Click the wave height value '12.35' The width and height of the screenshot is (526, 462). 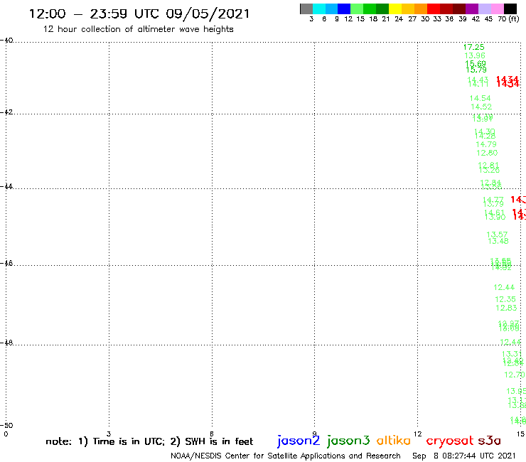[505, 299]
